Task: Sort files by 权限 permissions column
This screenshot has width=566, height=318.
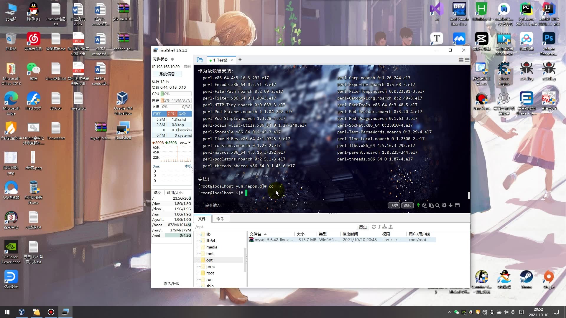Action: [x=393, y=234]
